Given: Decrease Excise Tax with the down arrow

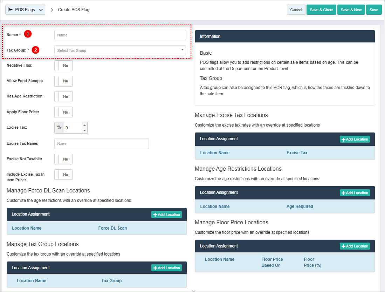Looking at the screenshot, I should click(x=84, y=130).
